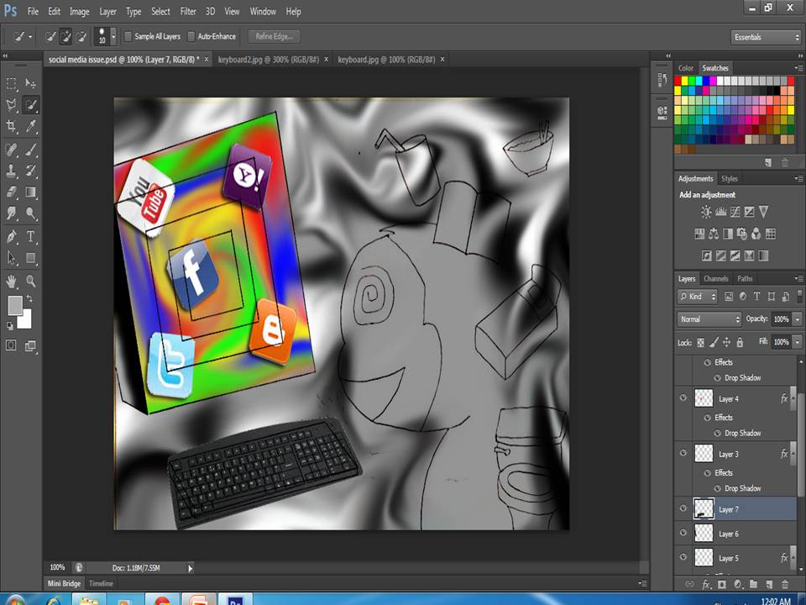Toggle Layer 3 Drop Shadow effect visibility
Screen dimensions: 806x605
tap(718, 488)
